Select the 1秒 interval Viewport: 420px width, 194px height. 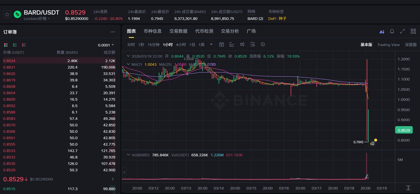click(x=141, y=45)
